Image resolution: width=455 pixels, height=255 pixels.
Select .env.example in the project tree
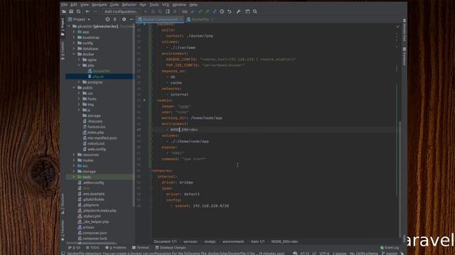(x=92, y=194)
